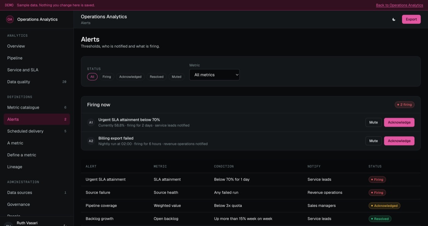
Task: Click the Firing status in Source failure row
Action: coord(377,193)
